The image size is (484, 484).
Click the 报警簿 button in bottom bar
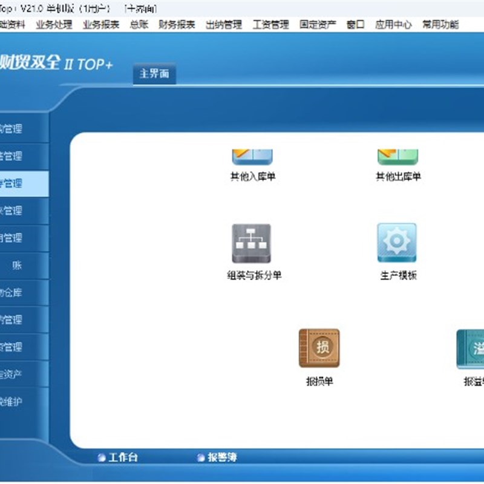(217, 457)
